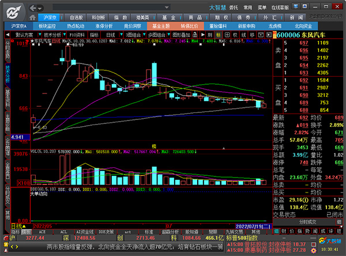Screen dimensions: 346x256
Task: Toggle the padlock icon beside 图形叠加
Action: (x=195, y=35)
